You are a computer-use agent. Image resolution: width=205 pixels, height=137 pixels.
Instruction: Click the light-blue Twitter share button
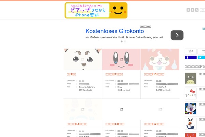click(201, 57)
